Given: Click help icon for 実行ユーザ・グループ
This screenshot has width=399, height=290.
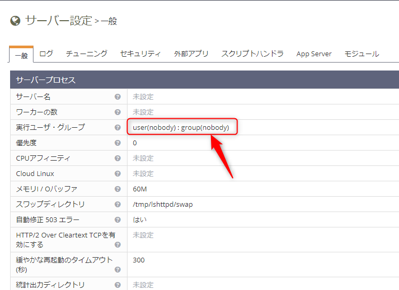Looking at the screenshot, I should click(x=117, y=127).
